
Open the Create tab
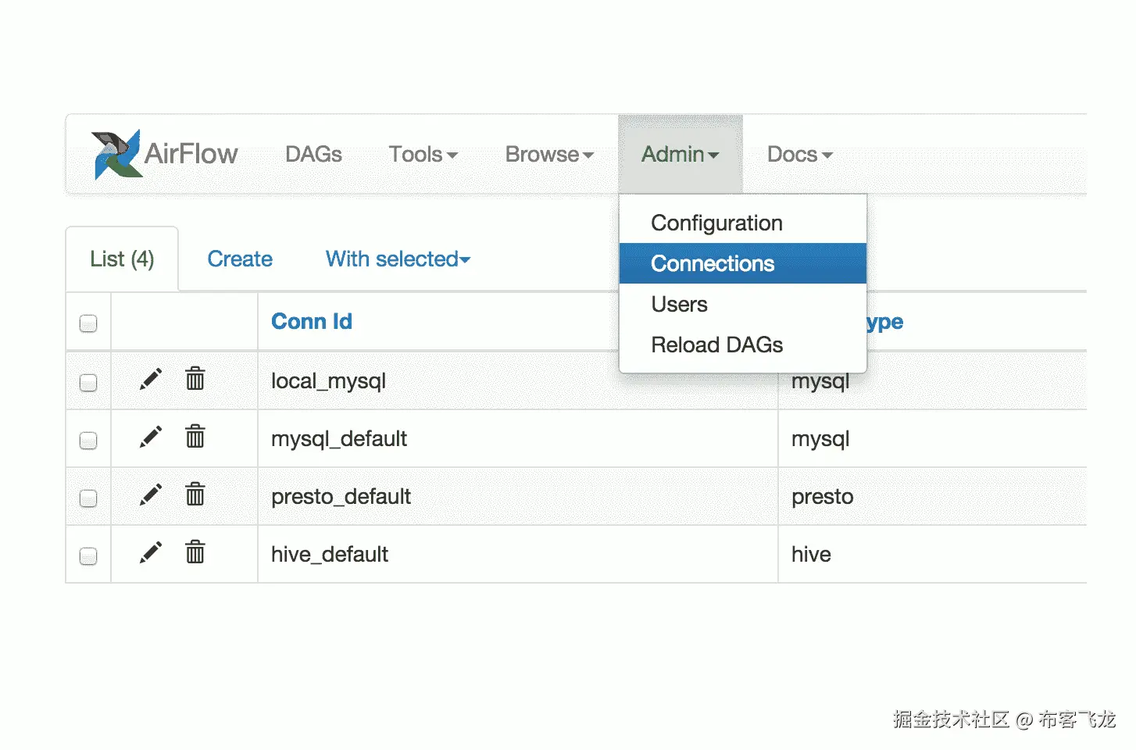click(x=240, y=259)
